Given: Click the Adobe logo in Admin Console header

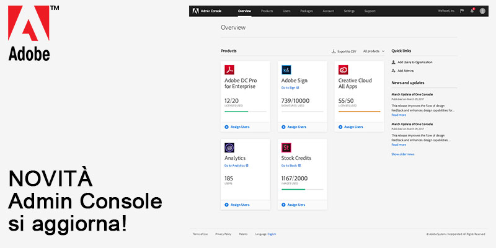Looking at the screenshot, I should point(195,11).
